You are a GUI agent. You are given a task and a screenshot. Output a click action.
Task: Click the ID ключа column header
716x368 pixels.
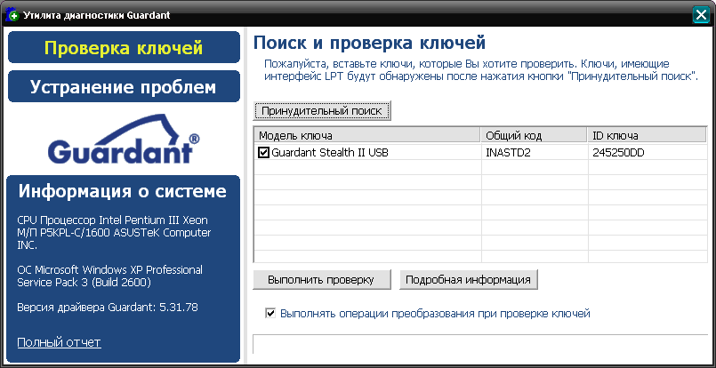point(647,135)
